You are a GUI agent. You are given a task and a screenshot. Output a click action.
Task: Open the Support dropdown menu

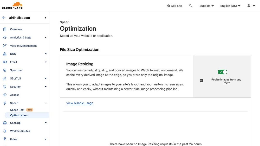coord(206,6)
